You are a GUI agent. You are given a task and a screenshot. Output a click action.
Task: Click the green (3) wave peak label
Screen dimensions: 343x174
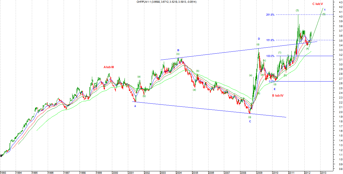point(297,10)
